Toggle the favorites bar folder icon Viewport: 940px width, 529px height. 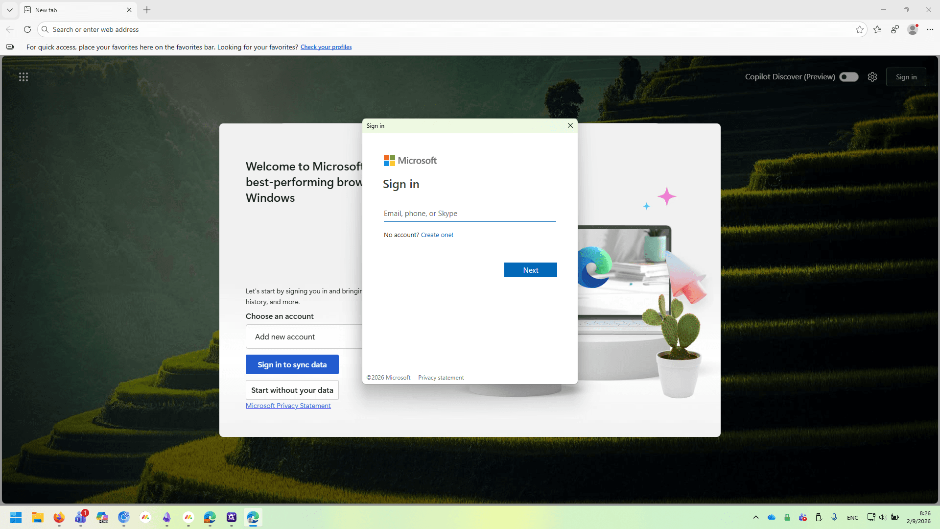click(10, 47)
